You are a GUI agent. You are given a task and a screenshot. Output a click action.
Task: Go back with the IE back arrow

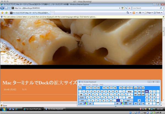2,8
